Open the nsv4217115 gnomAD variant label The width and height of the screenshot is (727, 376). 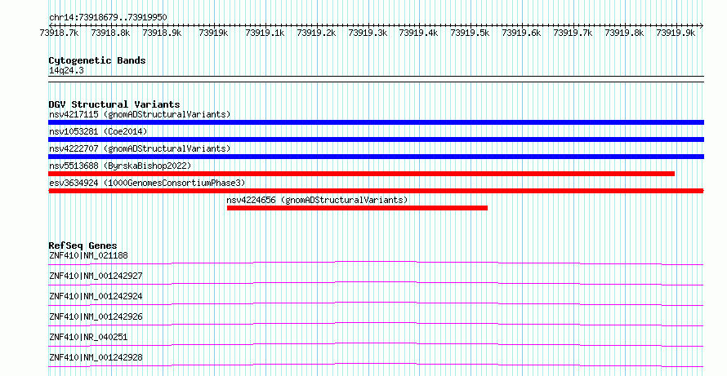140,114
